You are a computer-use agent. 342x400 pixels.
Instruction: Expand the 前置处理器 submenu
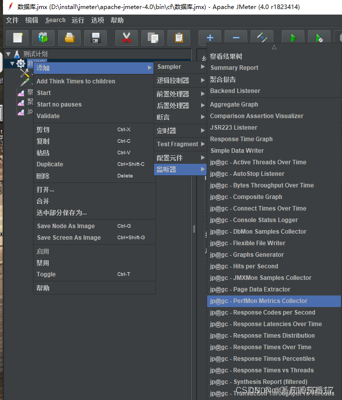pyautogui.click(x=180, y=94)
